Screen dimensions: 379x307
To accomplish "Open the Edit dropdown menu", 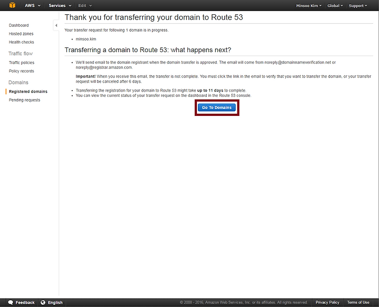I will (85, 6).
